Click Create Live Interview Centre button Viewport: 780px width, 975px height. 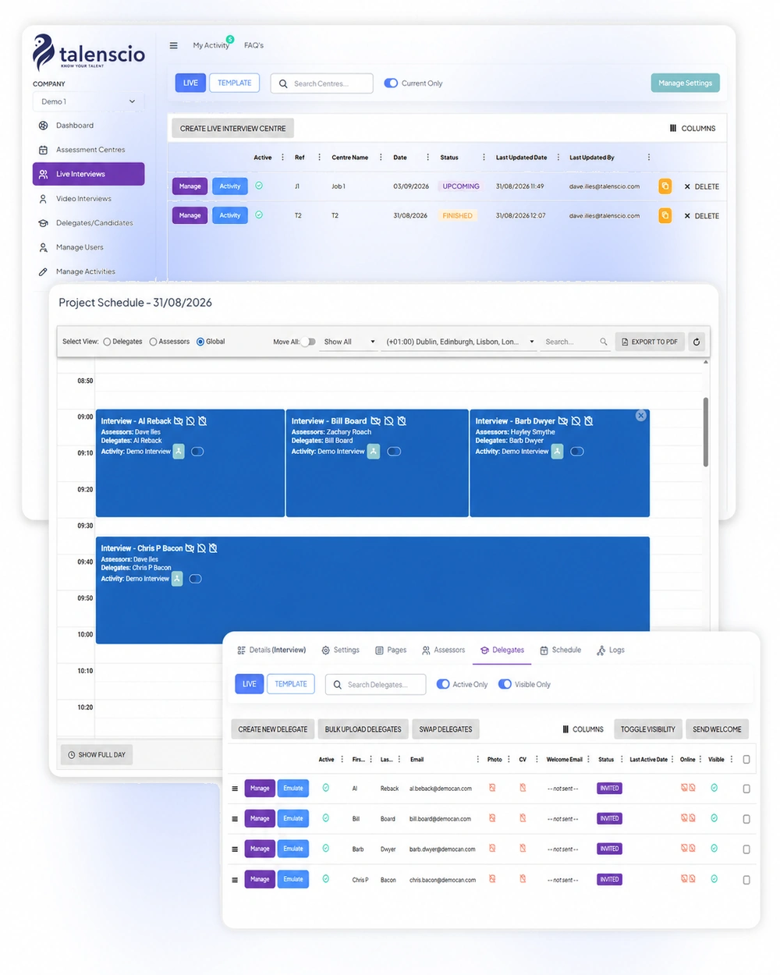(232, 129)
